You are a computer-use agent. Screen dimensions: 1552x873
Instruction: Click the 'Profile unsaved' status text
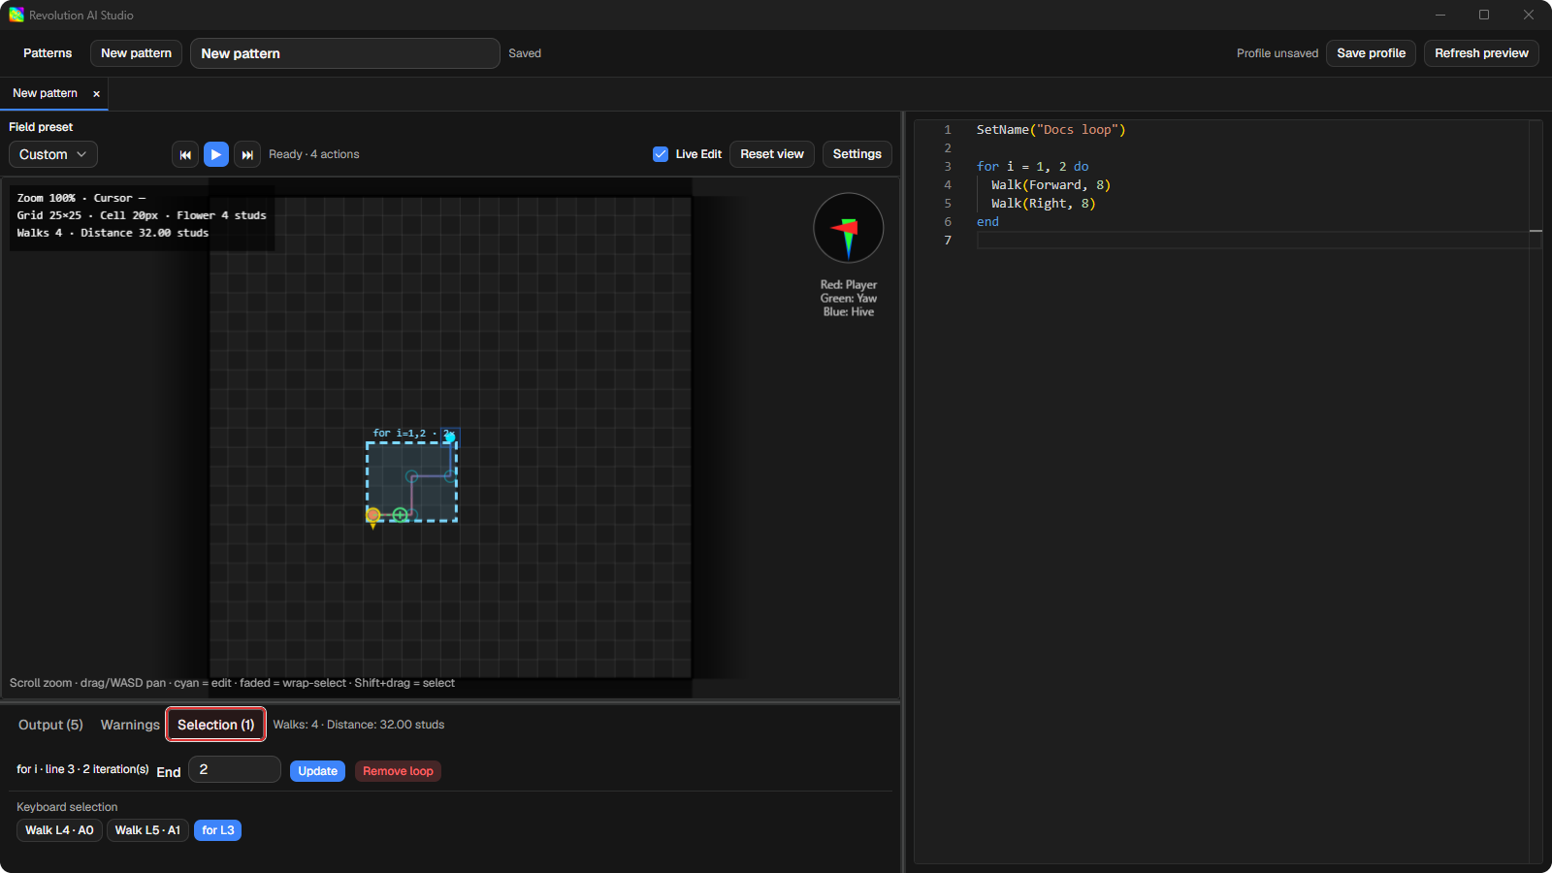(1277, 53)
